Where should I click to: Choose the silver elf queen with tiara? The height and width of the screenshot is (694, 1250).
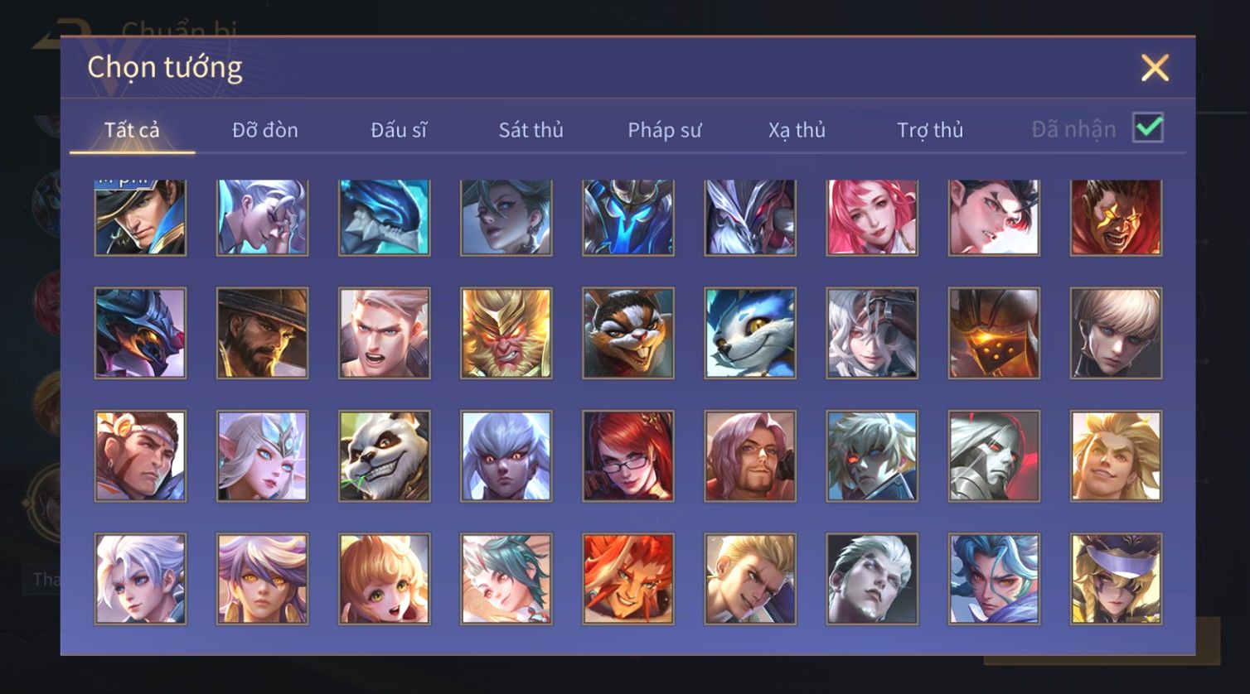(x=262, y=456)
